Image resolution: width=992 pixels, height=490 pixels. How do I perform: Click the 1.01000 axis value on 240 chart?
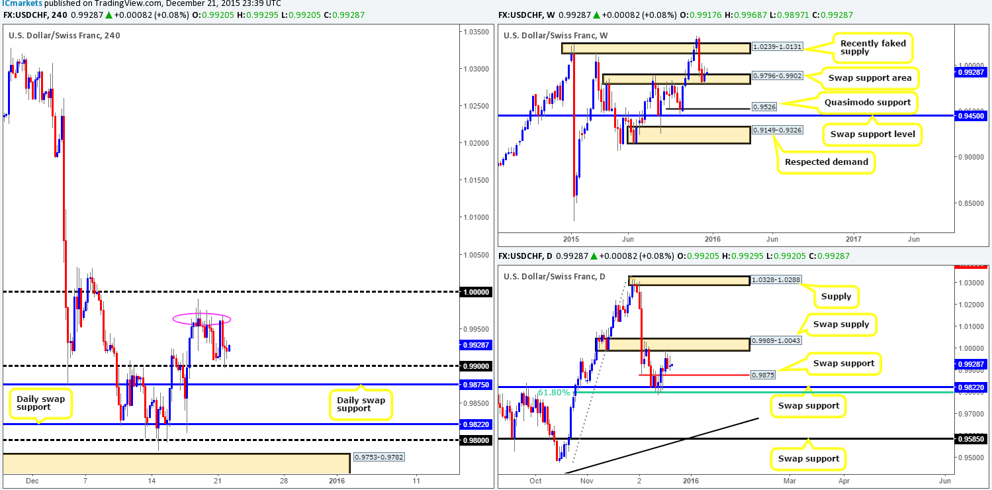coord(476,217)
